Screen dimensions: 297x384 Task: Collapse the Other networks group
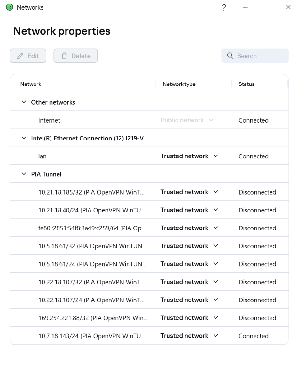(24, 102)
